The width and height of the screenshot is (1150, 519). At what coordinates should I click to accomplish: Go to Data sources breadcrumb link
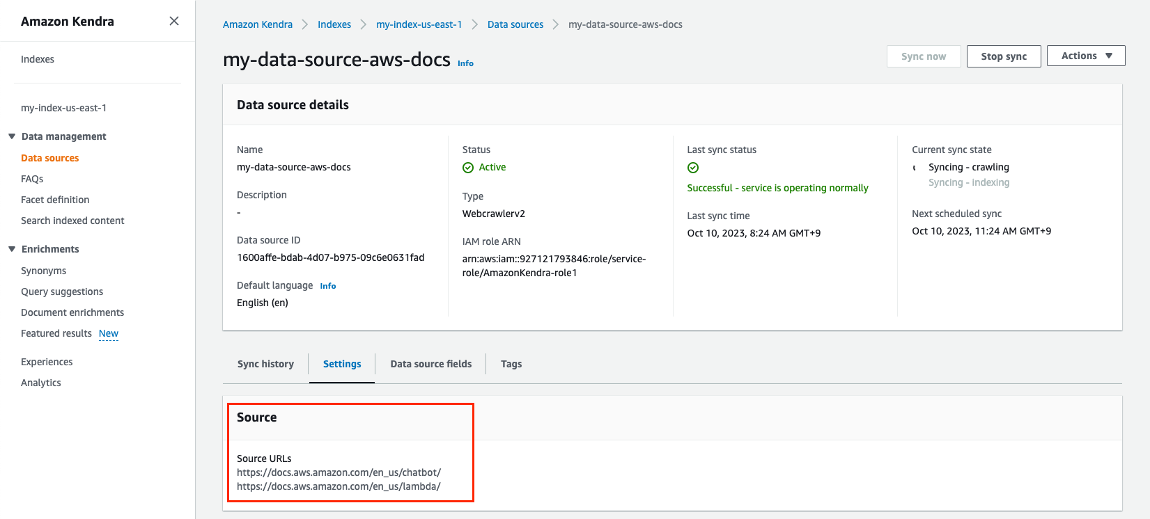coord(515,24)
